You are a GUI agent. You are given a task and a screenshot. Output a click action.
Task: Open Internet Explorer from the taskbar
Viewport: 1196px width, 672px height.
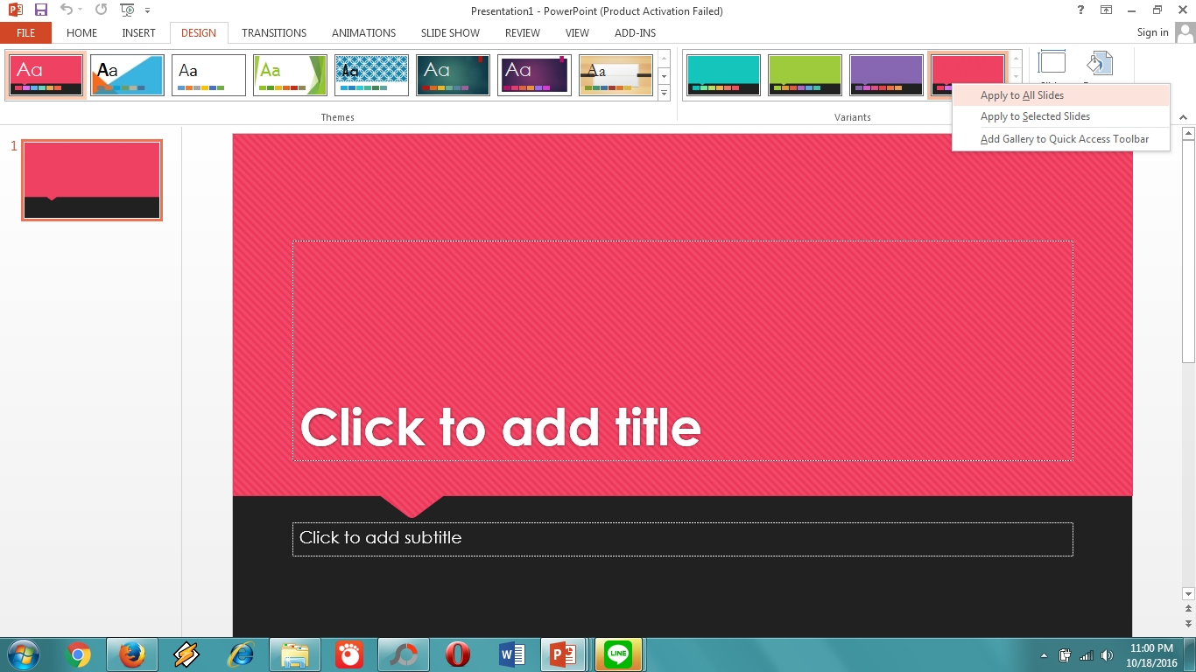pos(241,654)
